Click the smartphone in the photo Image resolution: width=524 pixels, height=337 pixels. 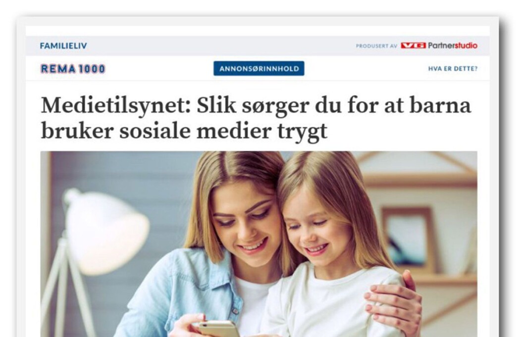click(218, 329)
